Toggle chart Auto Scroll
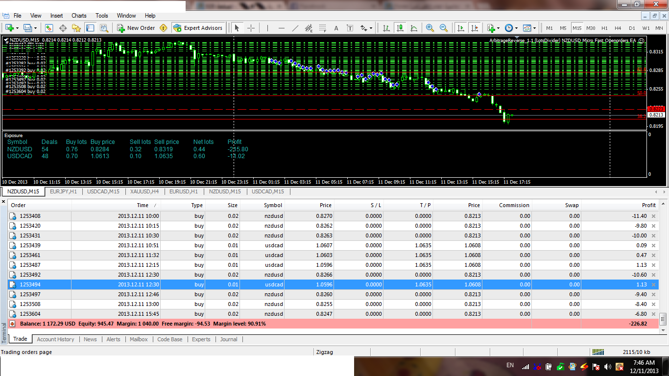Viewport: 669px width, 376px height. click(x=460, y=28)
